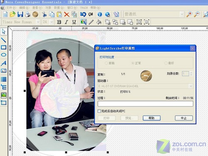Click the Printer icon in the toolbar
Viewport: 208px width, 156px height.
[28, 14]
